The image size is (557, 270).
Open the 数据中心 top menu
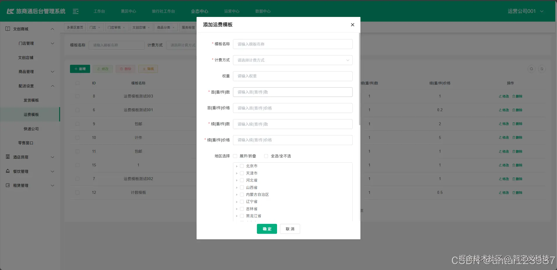(263, 11)
